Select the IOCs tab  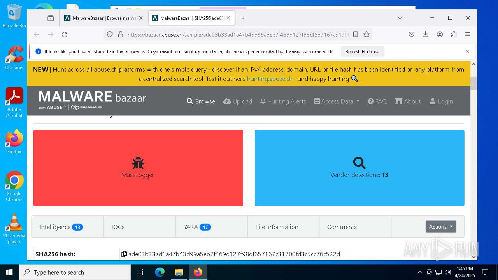140,227
